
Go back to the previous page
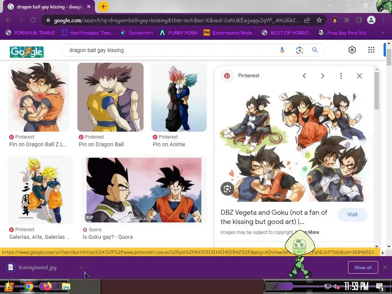(8, 20)
